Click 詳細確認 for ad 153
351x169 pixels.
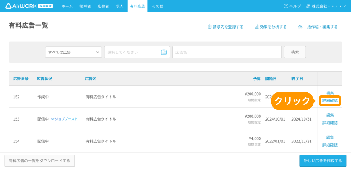tap(330, 123)
